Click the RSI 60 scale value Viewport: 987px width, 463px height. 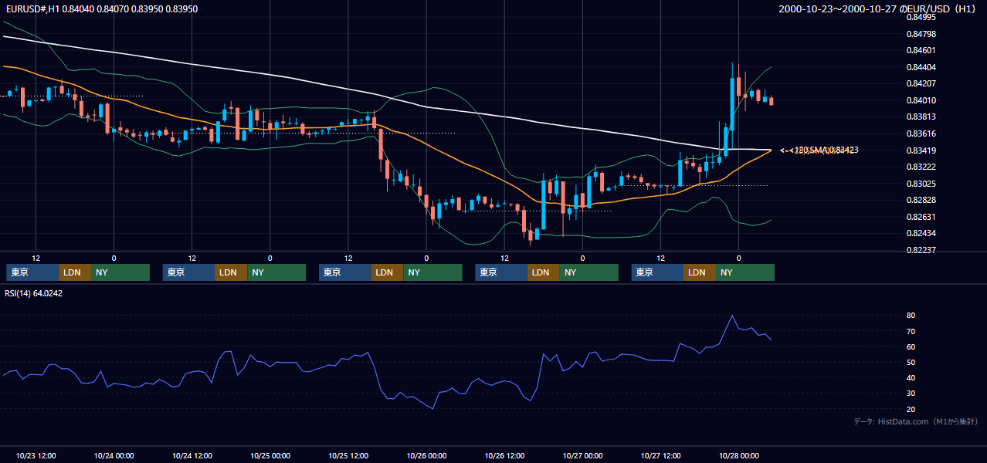pyautogui.click(x=911, y=346)
